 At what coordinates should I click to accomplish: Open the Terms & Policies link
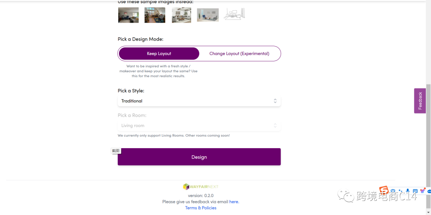click(201, 208)
